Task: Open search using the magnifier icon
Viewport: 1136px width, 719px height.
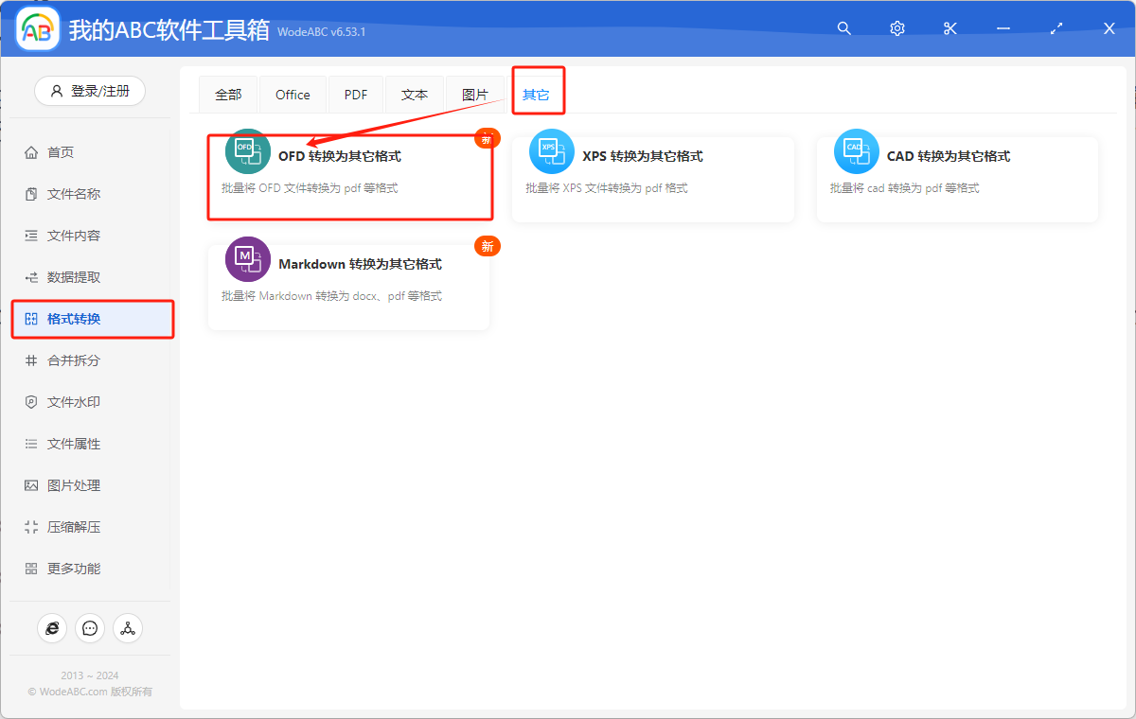Action: [844, 28]
